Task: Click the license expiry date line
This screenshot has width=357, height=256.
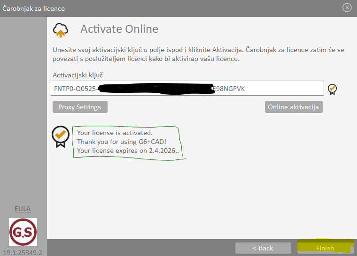Action: (129, 151)
